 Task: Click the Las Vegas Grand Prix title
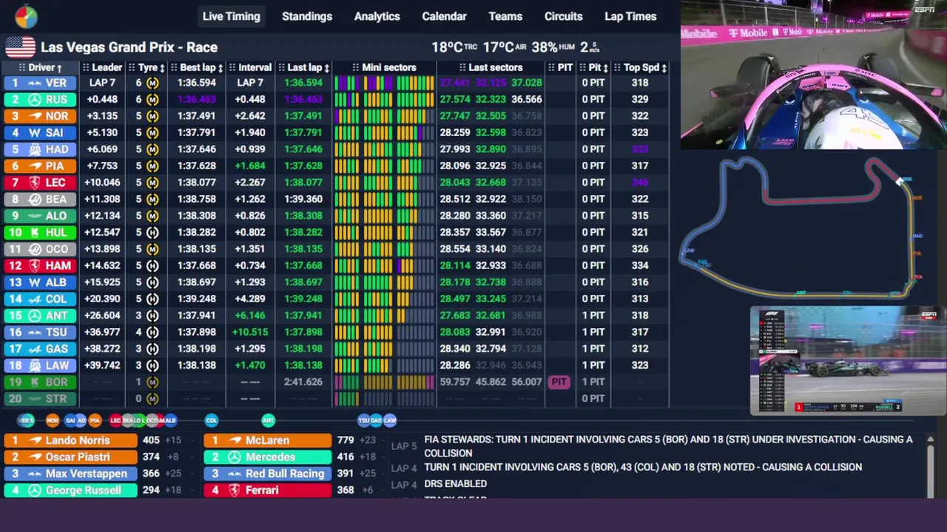point(129,47)
